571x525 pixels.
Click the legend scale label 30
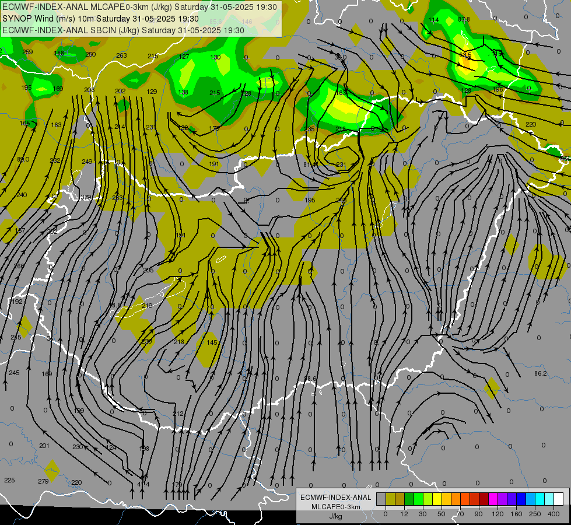(x=423, y=514)
